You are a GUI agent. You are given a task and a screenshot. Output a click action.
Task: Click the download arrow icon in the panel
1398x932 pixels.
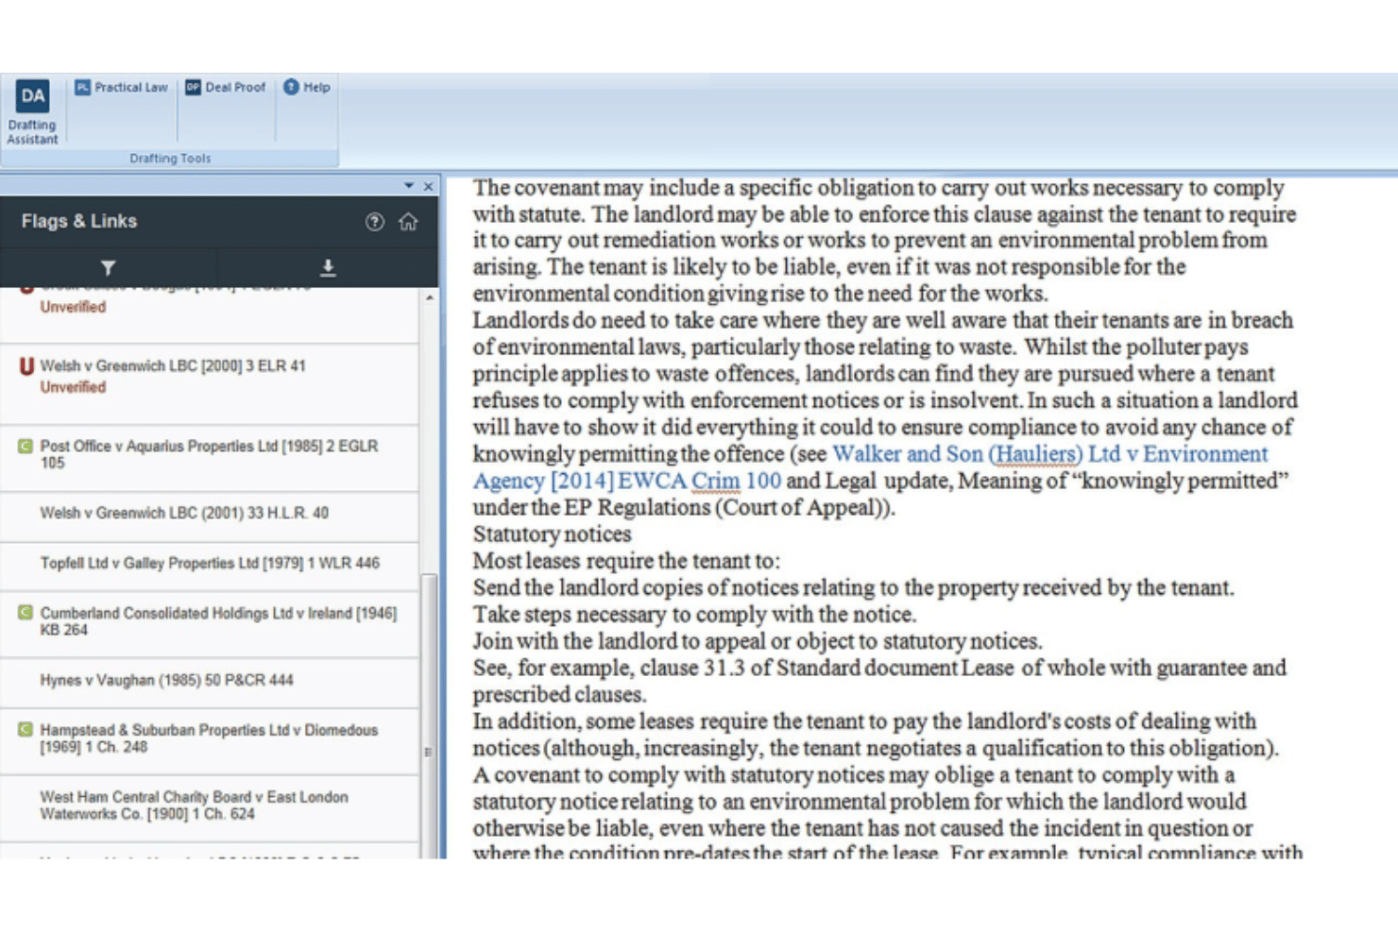tap(328, 268)
